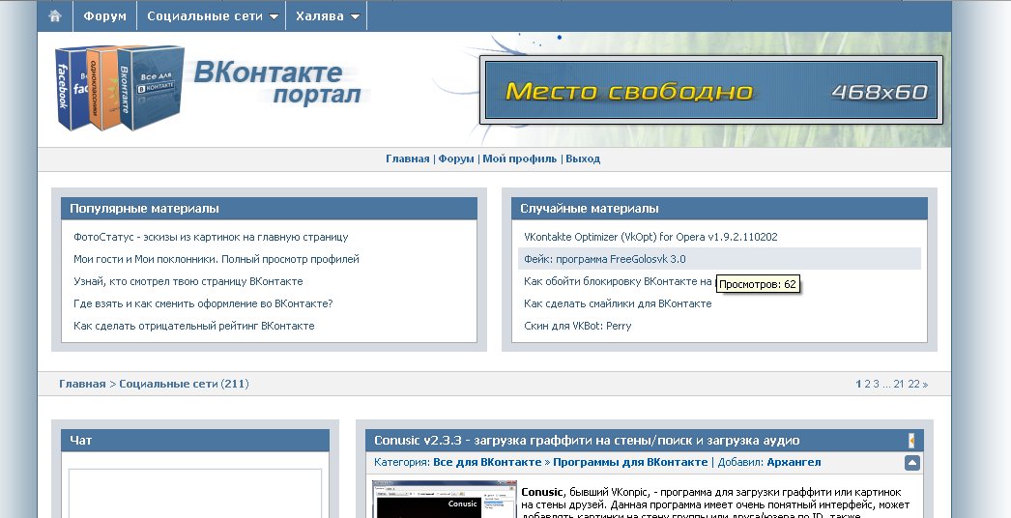Screen dimensions: 1011x518
Task: Click the Место свободно 468x60 banner
Action: pyautogui.click(x=710, y=90)
